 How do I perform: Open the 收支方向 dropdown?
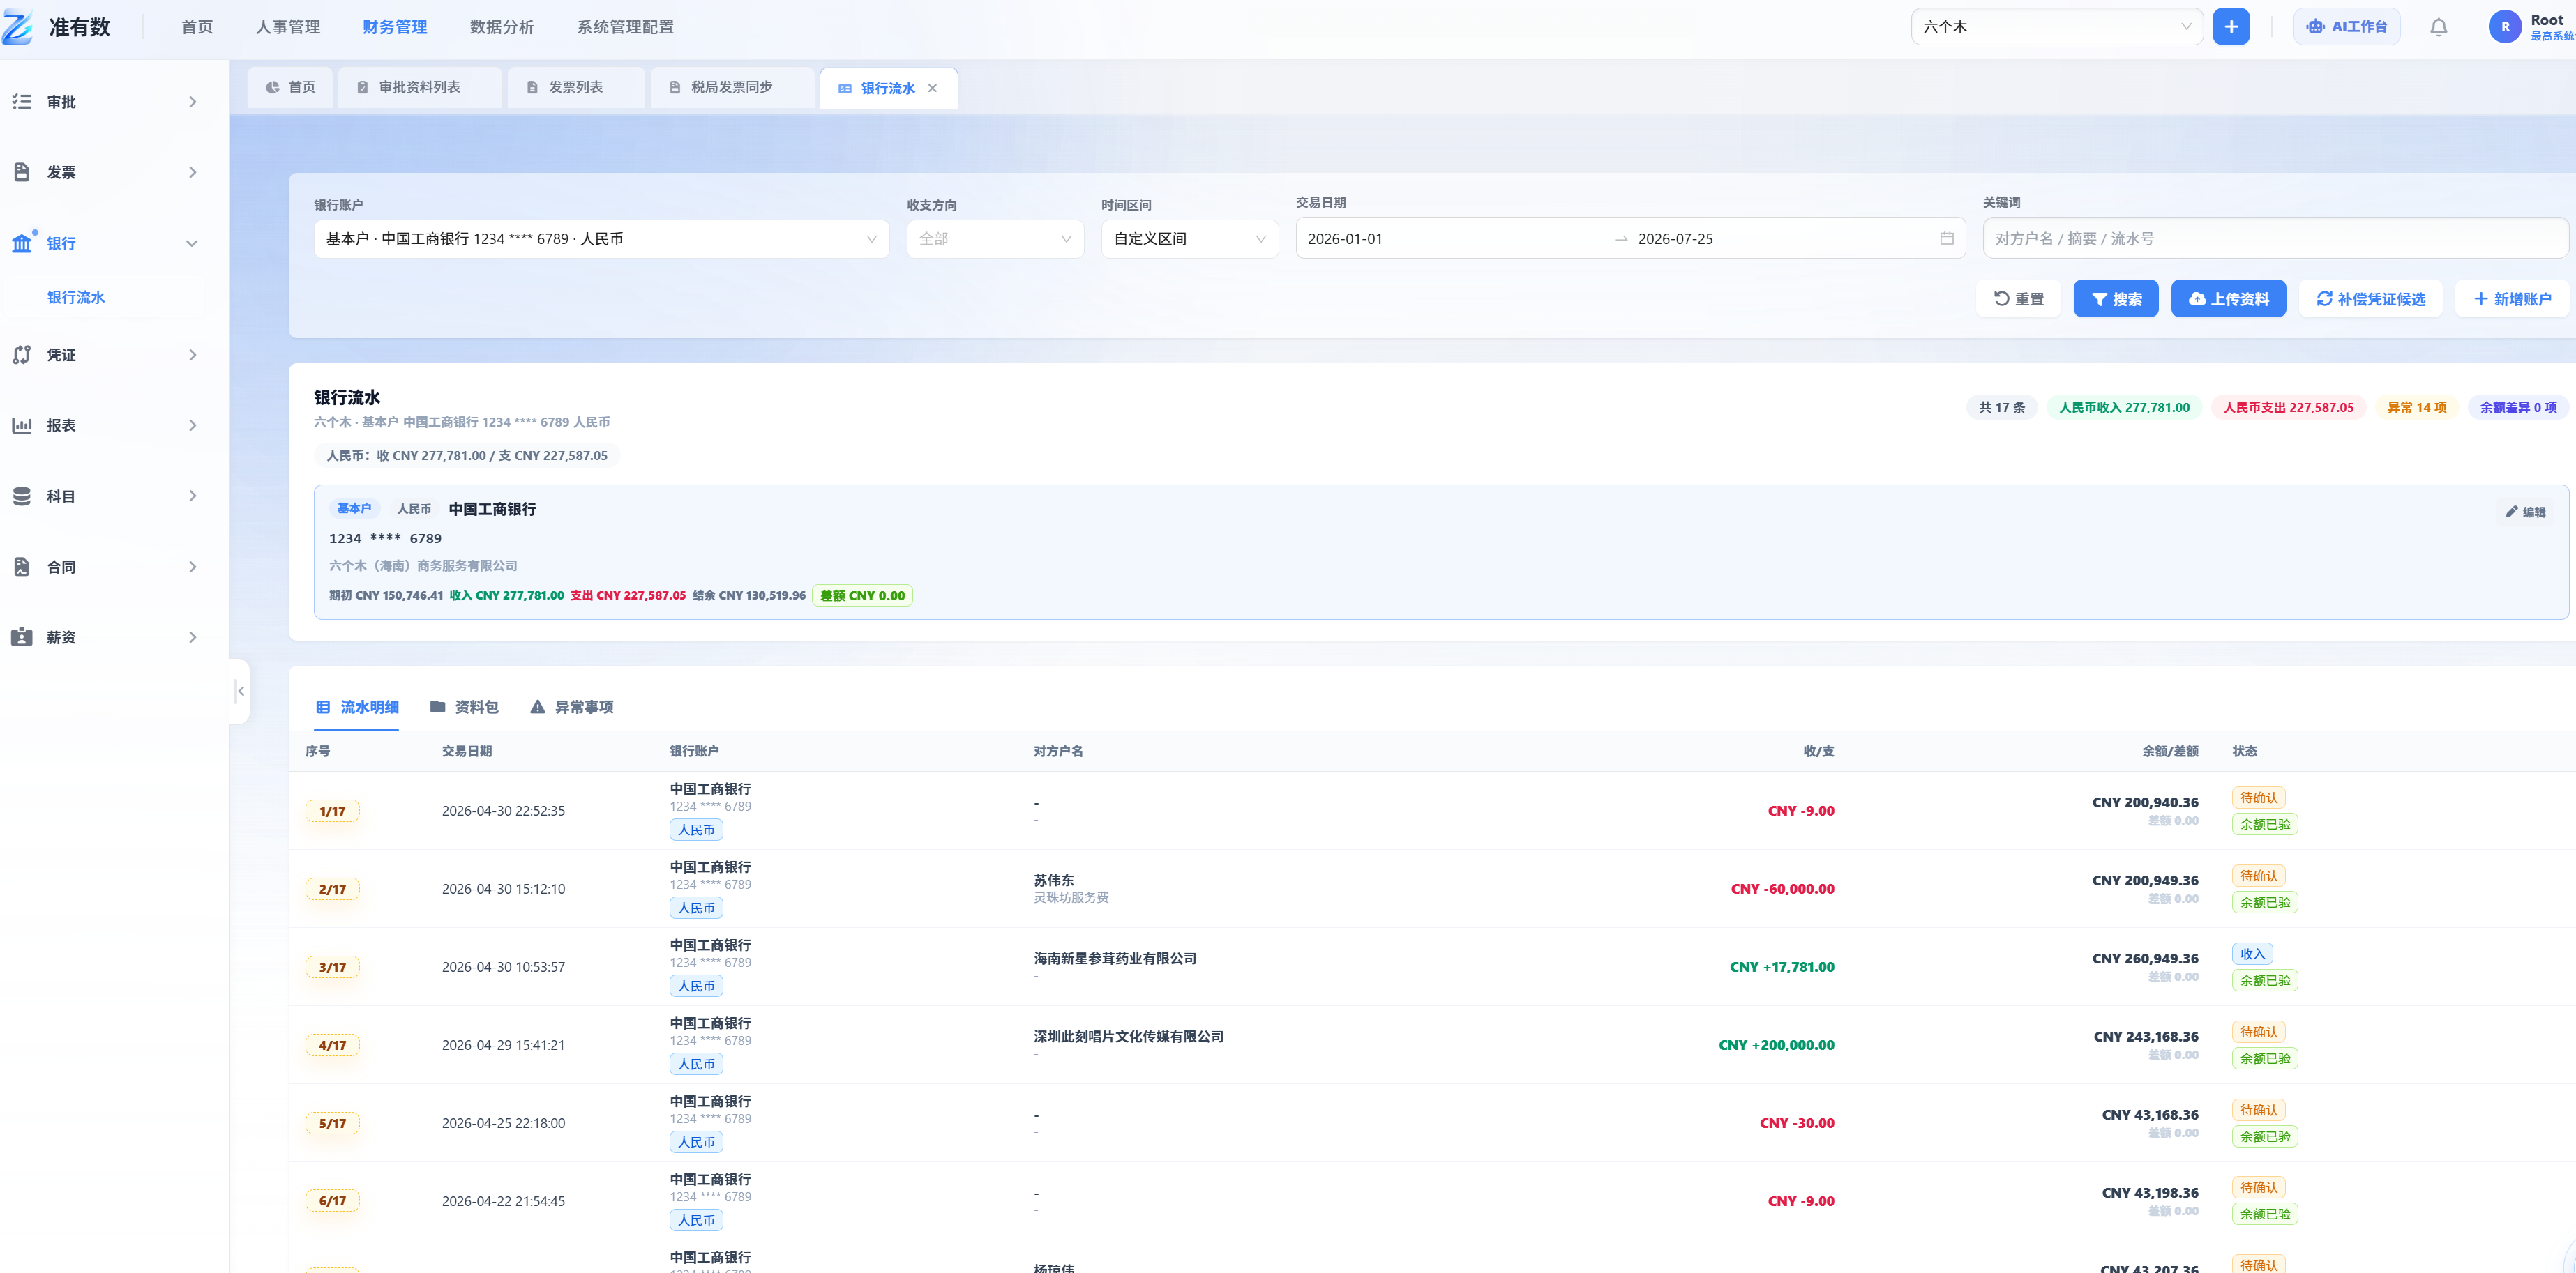click(x=994, y=239)
